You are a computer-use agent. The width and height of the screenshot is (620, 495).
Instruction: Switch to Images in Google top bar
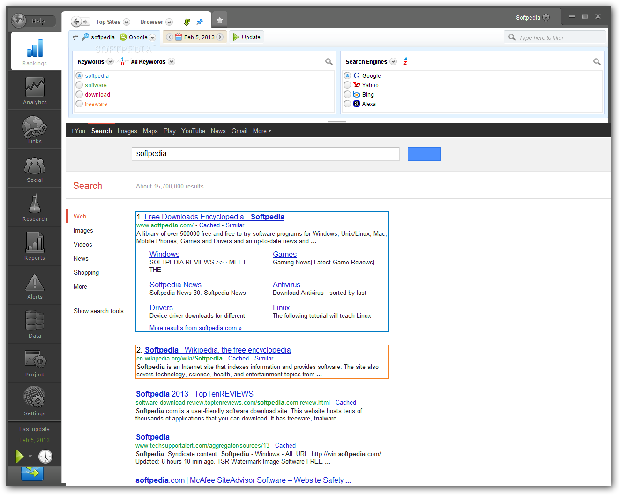coord(127,131)
